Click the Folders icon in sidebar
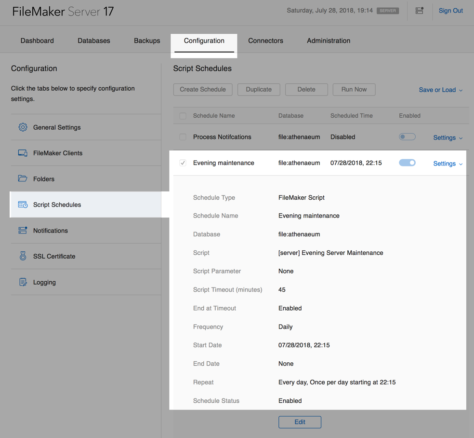 (x=23, y=178)
